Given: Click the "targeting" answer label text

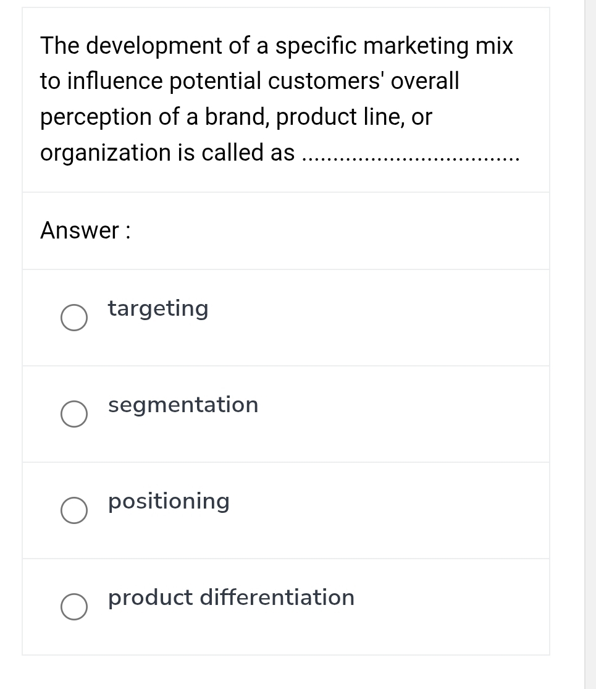Looking at the screenshot, I should [158, 308].
